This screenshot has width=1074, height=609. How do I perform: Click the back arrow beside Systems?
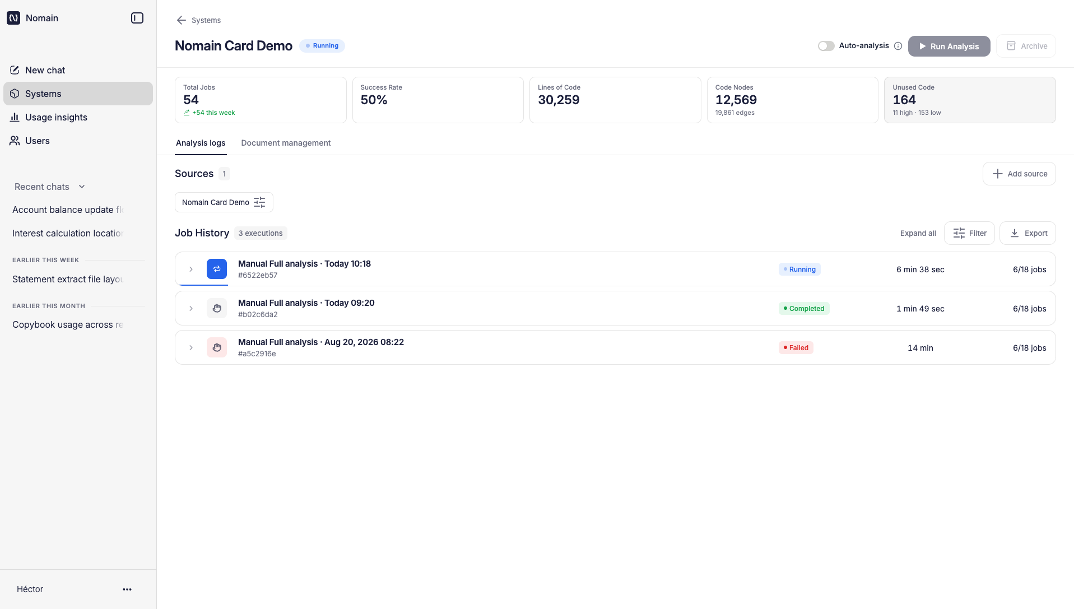[181, 20]
